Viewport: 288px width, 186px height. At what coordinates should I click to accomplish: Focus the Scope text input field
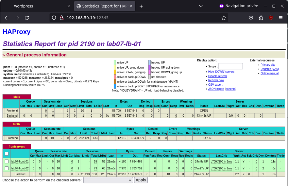point(230,66)
